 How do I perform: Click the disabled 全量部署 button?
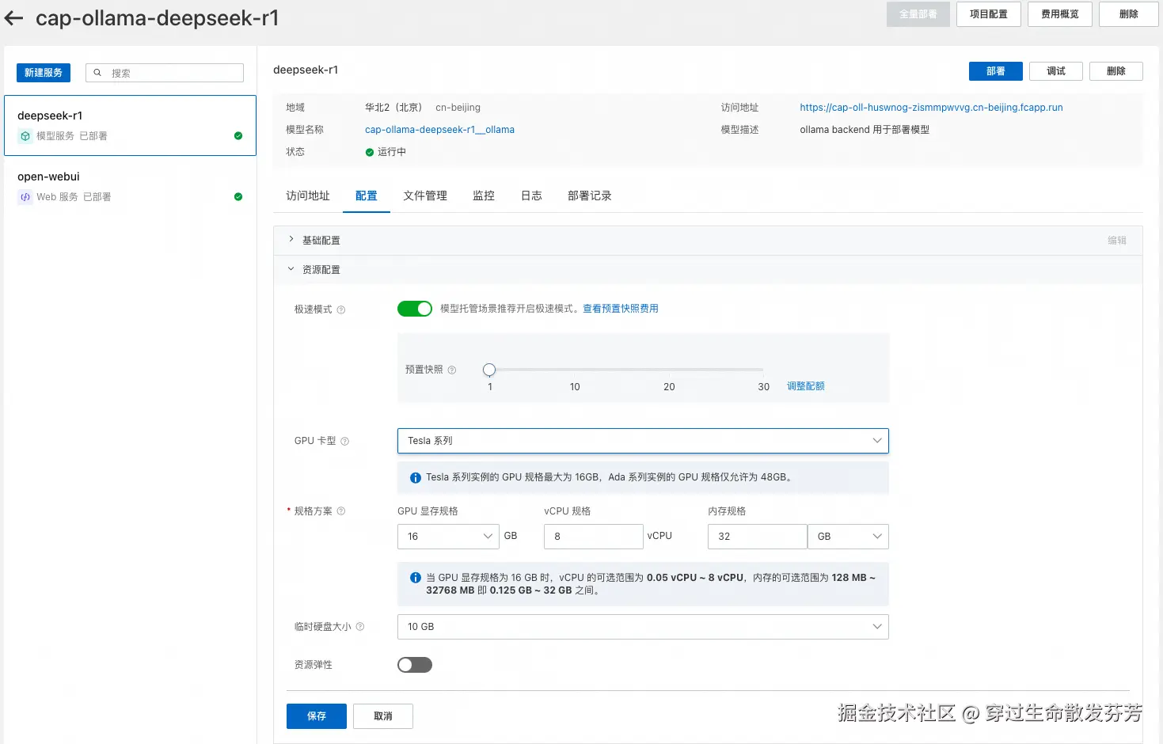click(918, 14)
